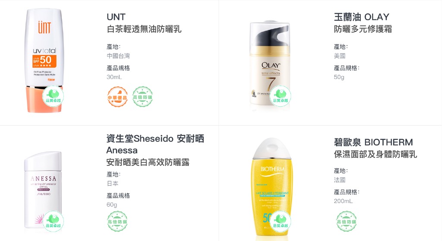Click the orange 中華優品 badge under UNT

pos(117,97)
